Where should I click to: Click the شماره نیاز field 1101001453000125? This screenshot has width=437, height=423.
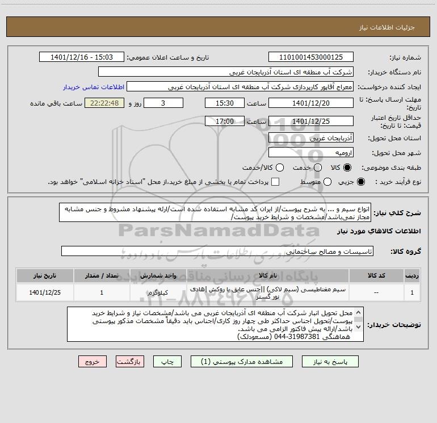(x=311, y=57)
